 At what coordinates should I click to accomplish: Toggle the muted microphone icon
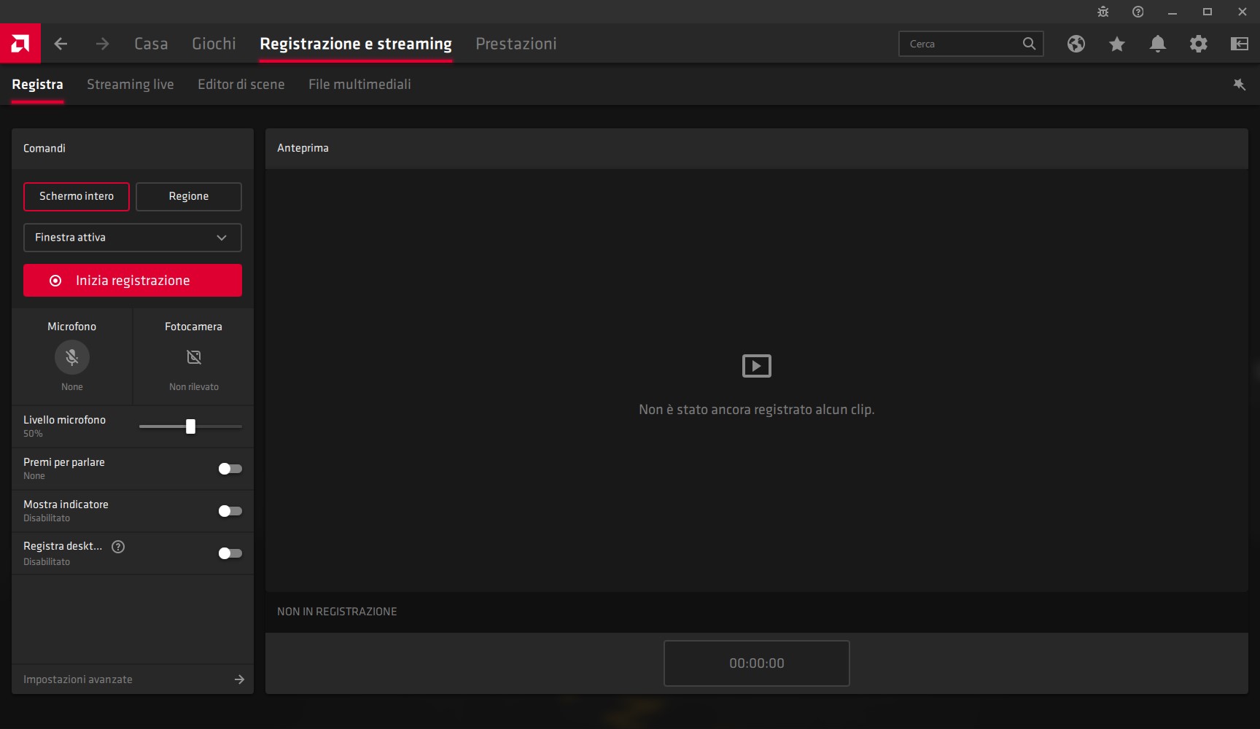[72, 357]
